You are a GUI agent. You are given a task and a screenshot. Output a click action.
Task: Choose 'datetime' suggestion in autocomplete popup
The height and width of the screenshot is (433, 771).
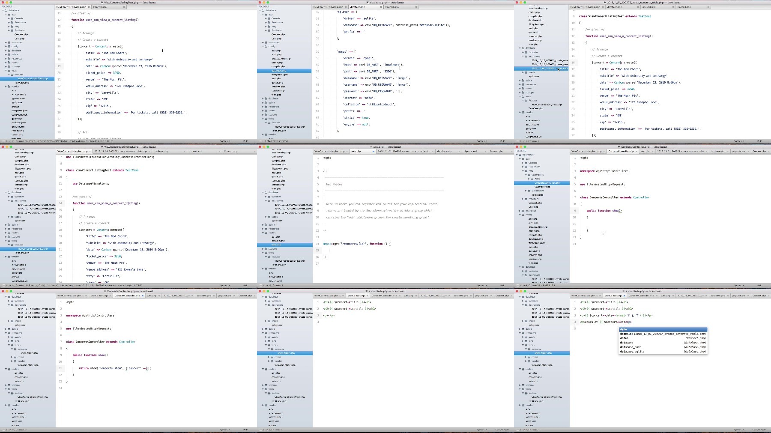coord(663,334)
